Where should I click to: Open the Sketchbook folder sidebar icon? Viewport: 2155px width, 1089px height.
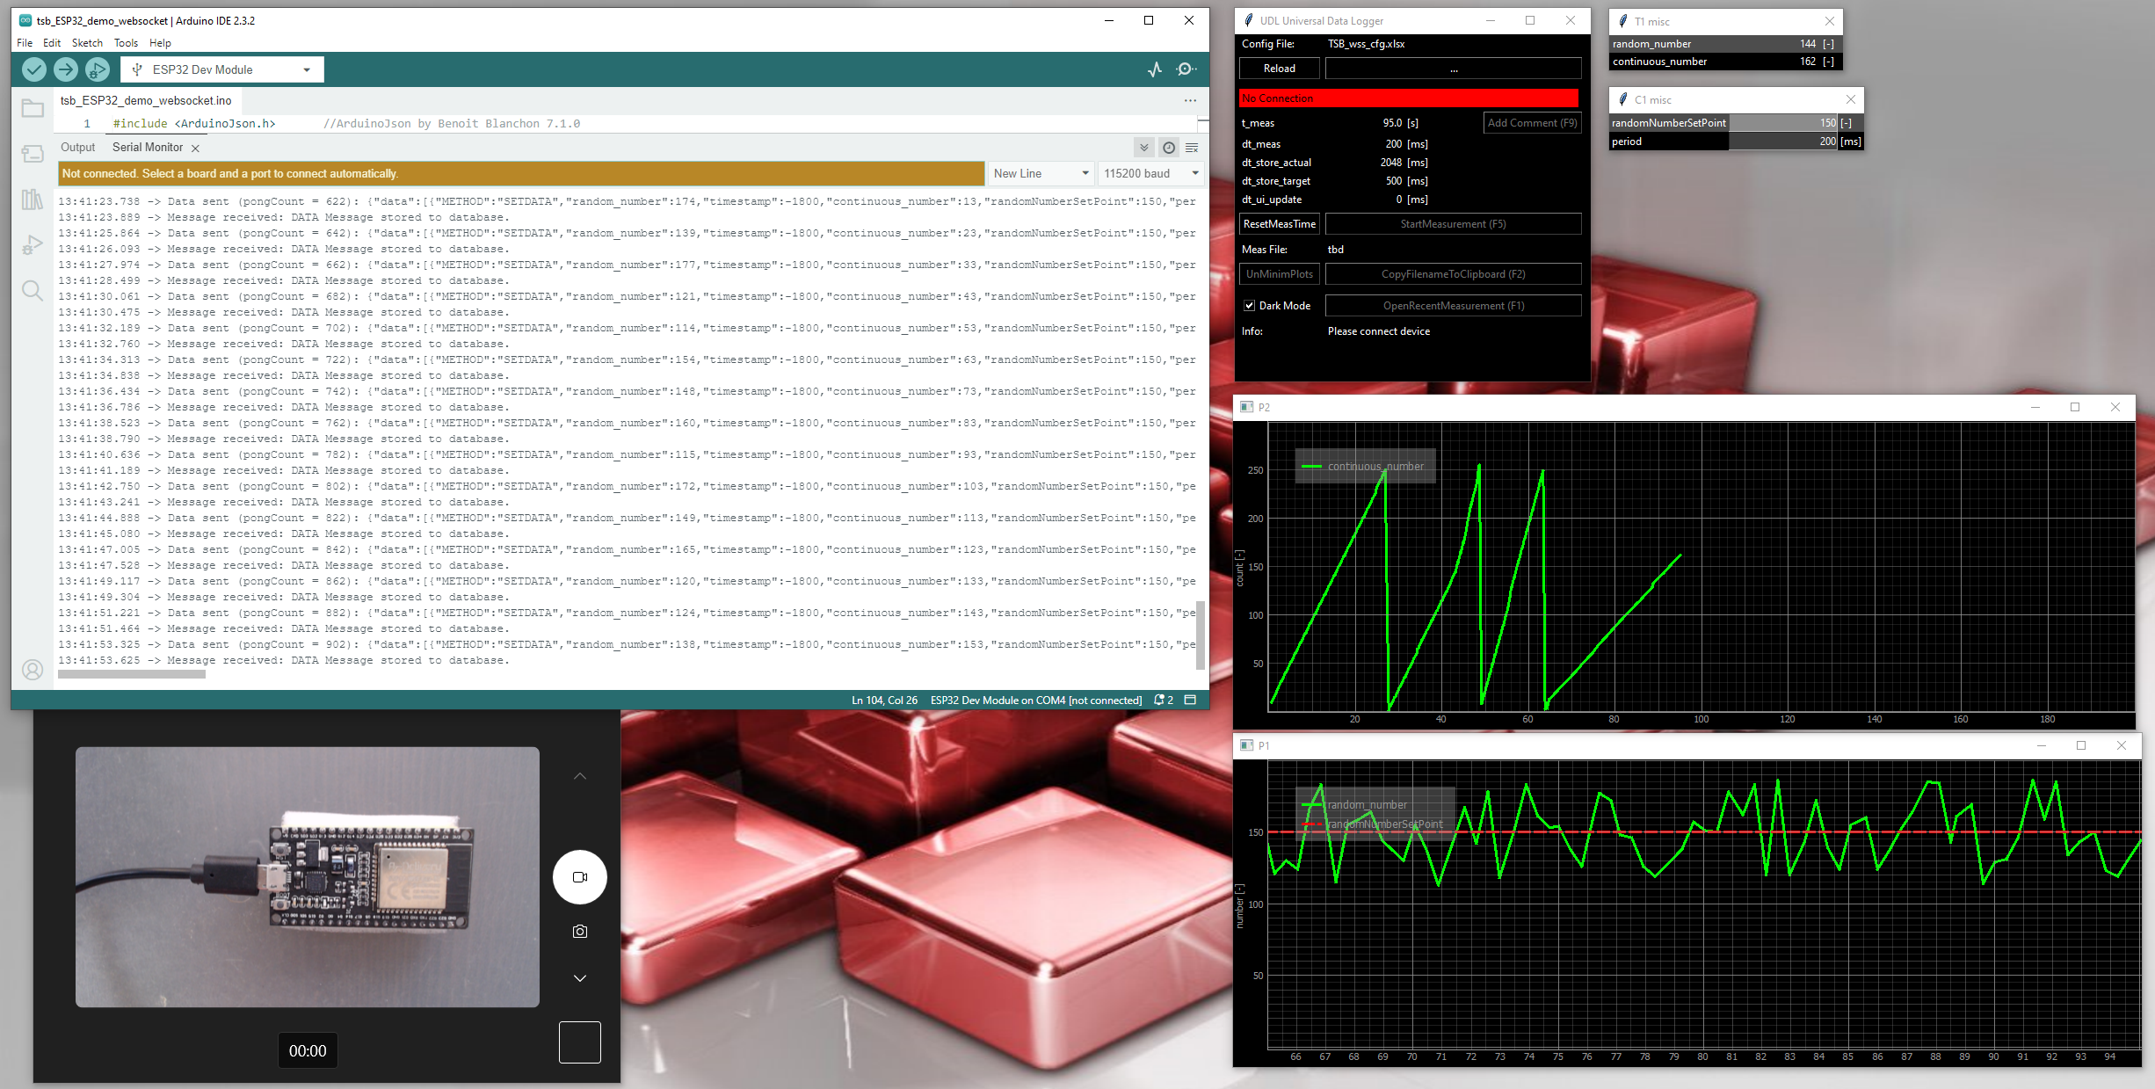(x=33, y=109)
